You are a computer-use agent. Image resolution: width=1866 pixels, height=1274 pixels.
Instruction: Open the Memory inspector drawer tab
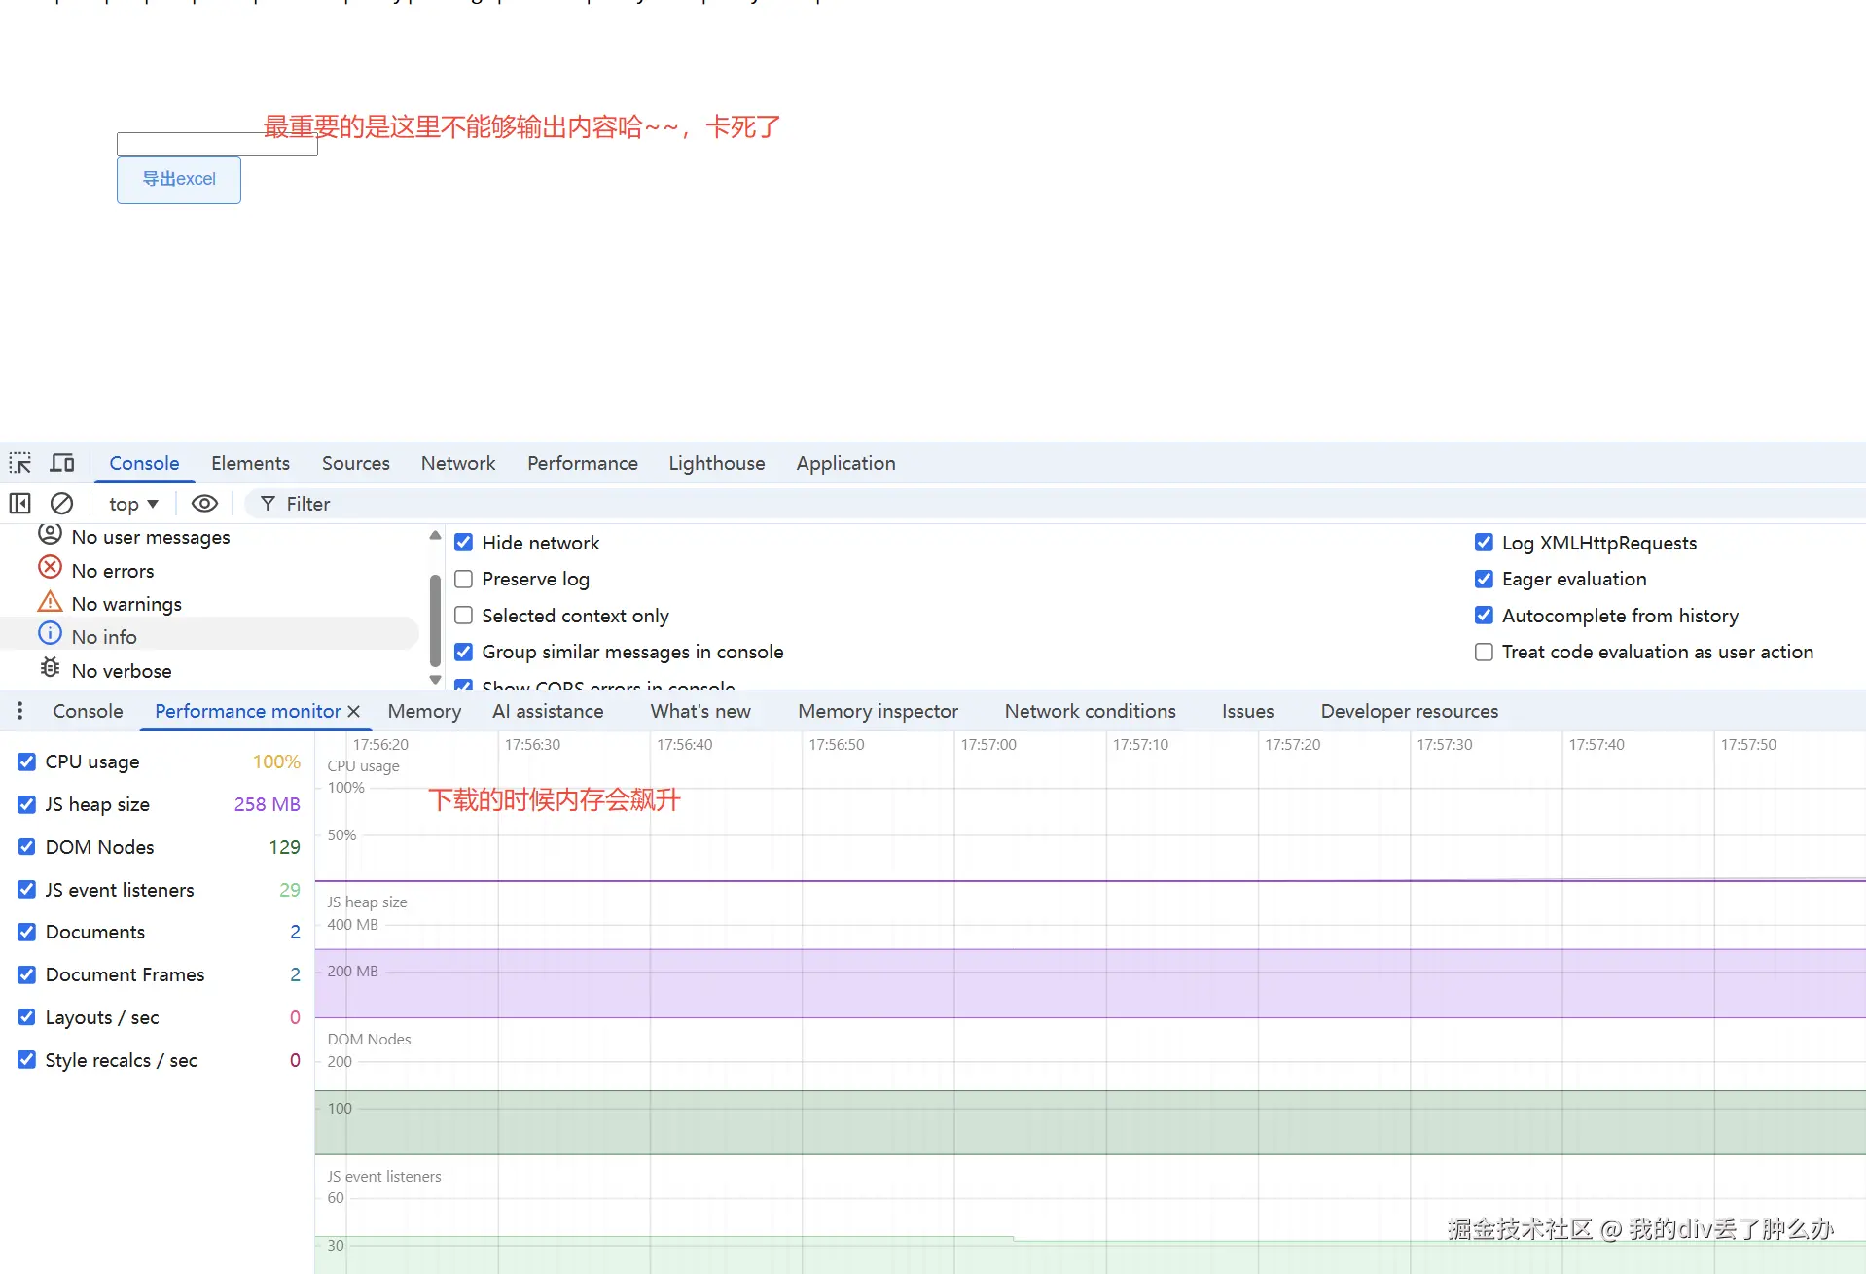coord(878,711)
